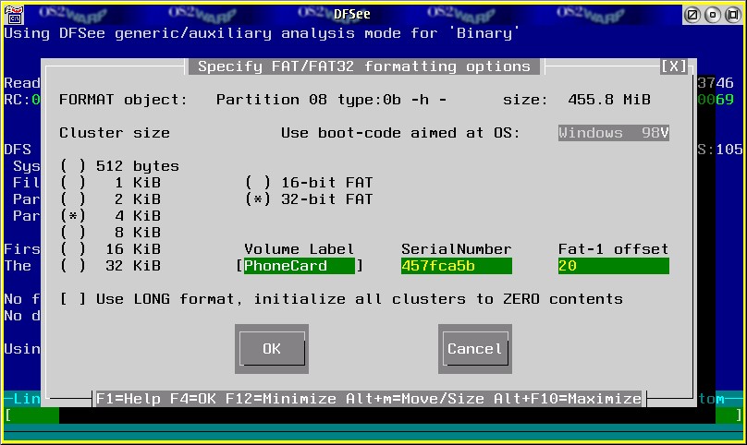Select the 8 KiB cluster size
747x445 pixels.
[111, 233]
